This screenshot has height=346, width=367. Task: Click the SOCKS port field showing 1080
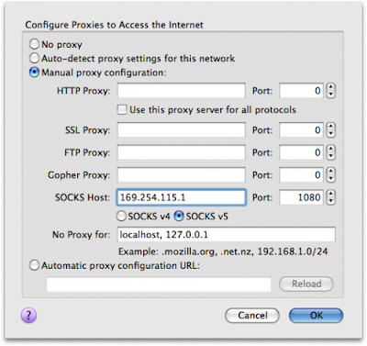[x=301, y=197]
